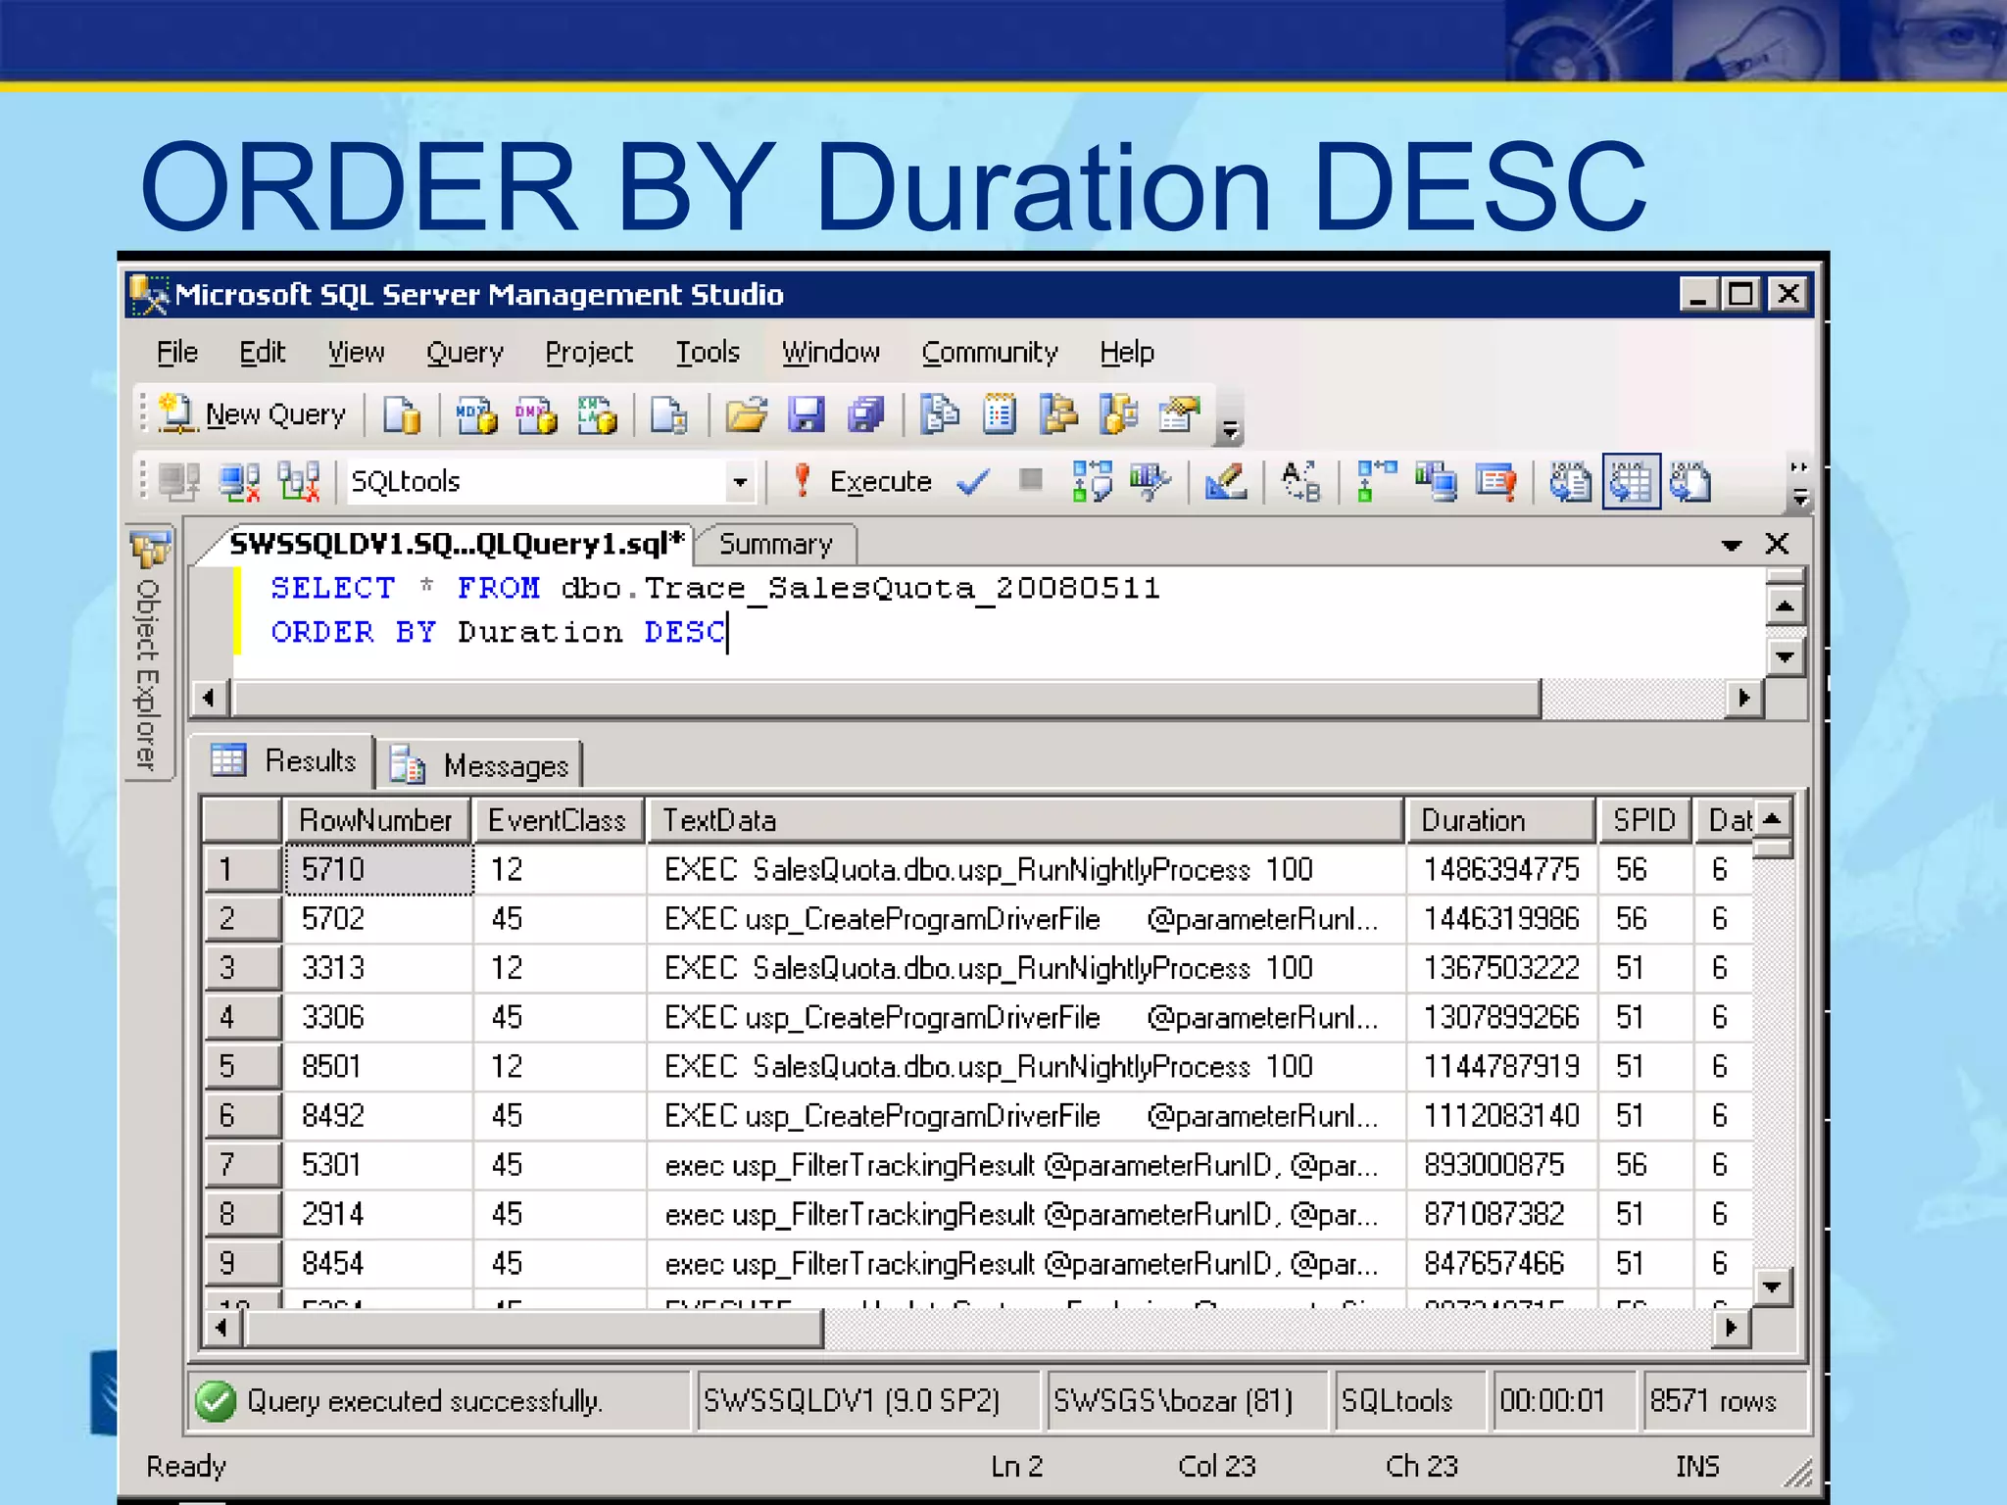Expand the standard toolbar options arrow
2007x1505 pixels.
1229,429
